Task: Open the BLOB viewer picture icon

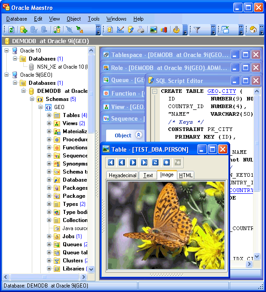Action: pyautogui.click(x=153, y=30)
